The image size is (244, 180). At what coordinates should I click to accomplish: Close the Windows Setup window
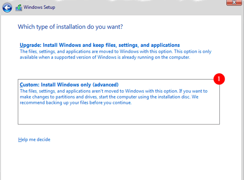(234, 3)
